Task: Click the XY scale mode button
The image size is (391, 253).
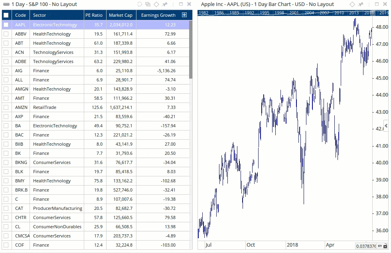Action: (380, 246)
